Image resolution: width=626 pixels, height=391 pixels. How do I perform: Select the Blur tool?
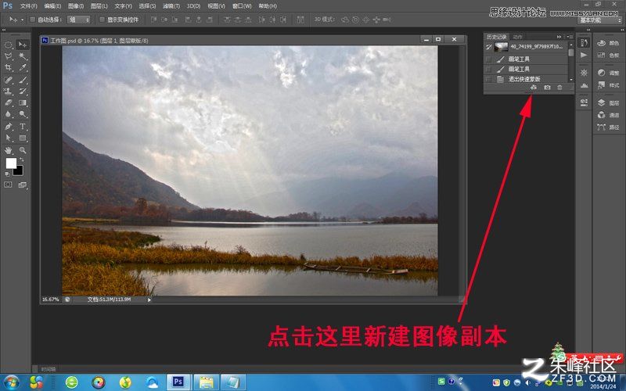coord(8,114)
